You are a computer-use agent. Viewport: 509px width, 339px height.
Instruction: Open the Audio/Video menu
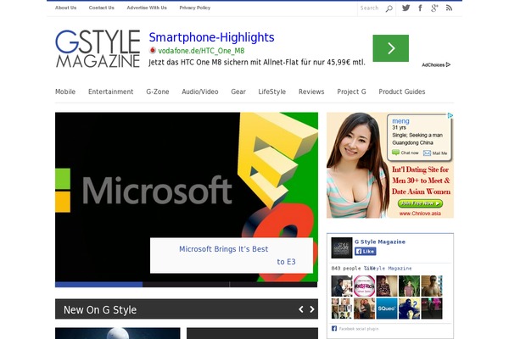coord(200,92)
